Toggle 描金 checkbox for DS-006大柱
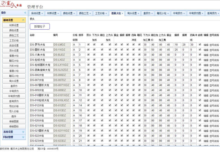Screen dimensions: 220x152 (116, 75)
